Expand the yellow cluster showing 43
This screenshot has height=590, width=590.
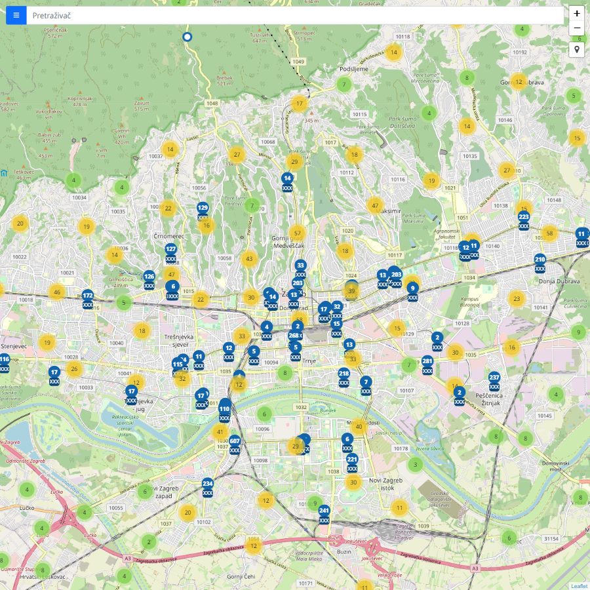[248, 259]
